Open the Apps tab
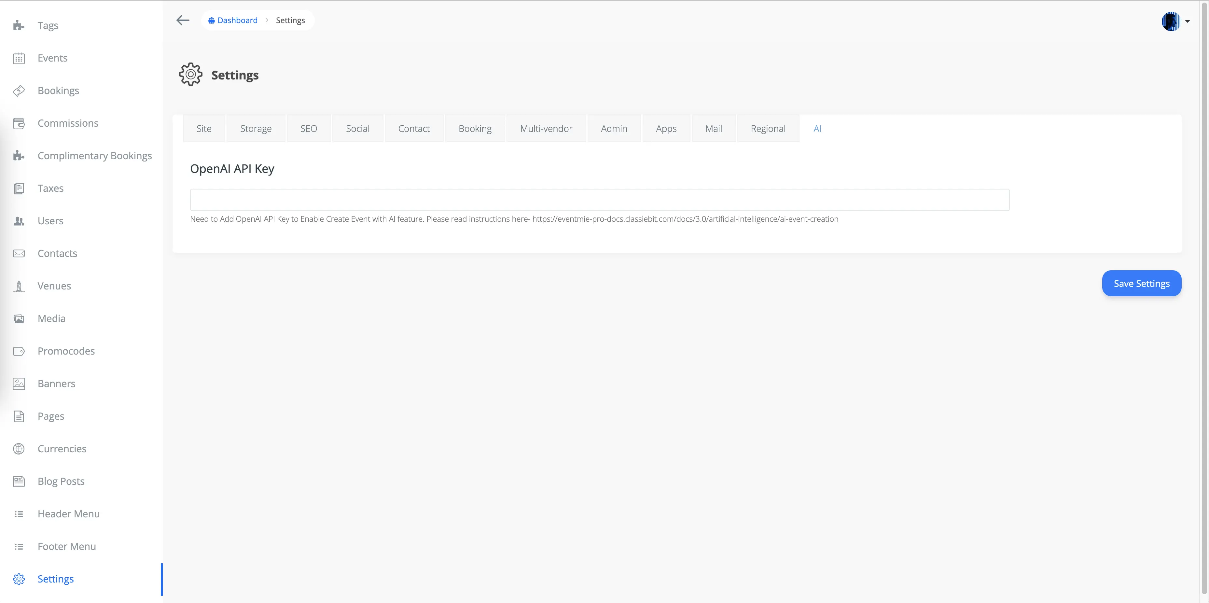Viewport: 1209px width, 603px height. 666,128
